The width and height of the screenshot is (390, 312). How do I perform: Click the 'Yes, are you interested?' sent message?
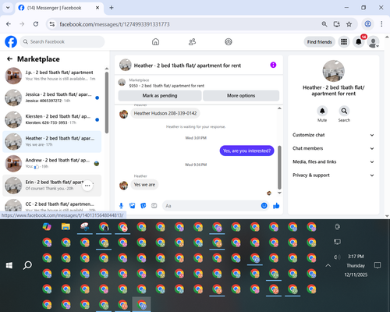(x=246, y=151)
